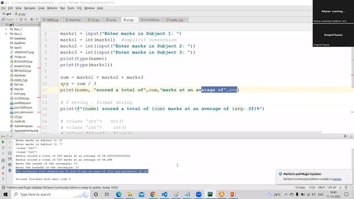Click the Print icon in Run console

click(x=10, y=165)
